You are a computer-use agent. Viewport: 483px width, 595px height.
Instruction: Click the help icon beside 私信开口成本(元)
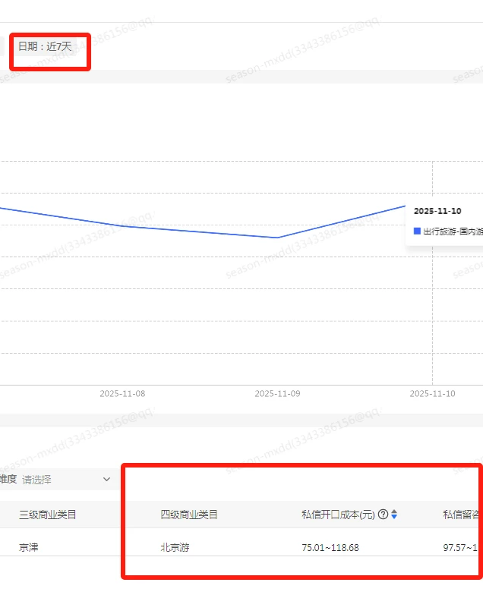click(383, 515)
